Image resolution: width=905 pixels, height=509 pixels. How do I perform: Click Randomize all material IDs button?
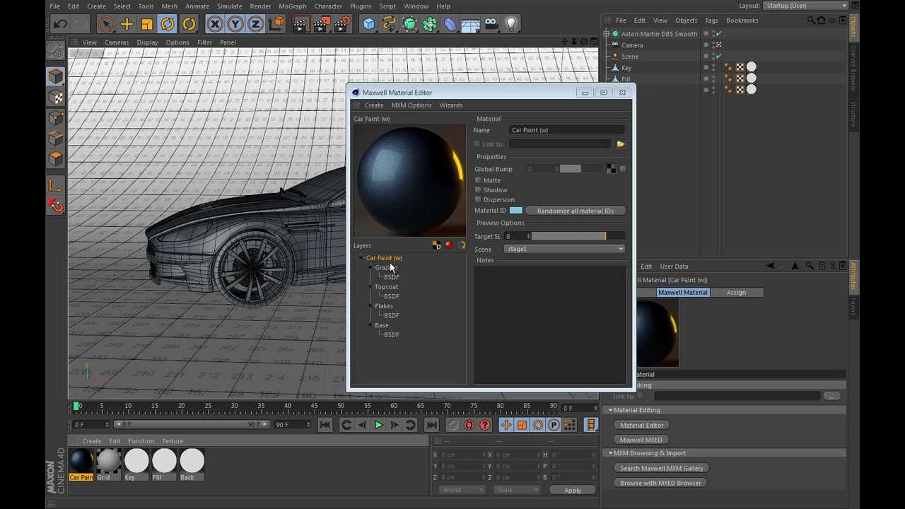click(576, 211)
